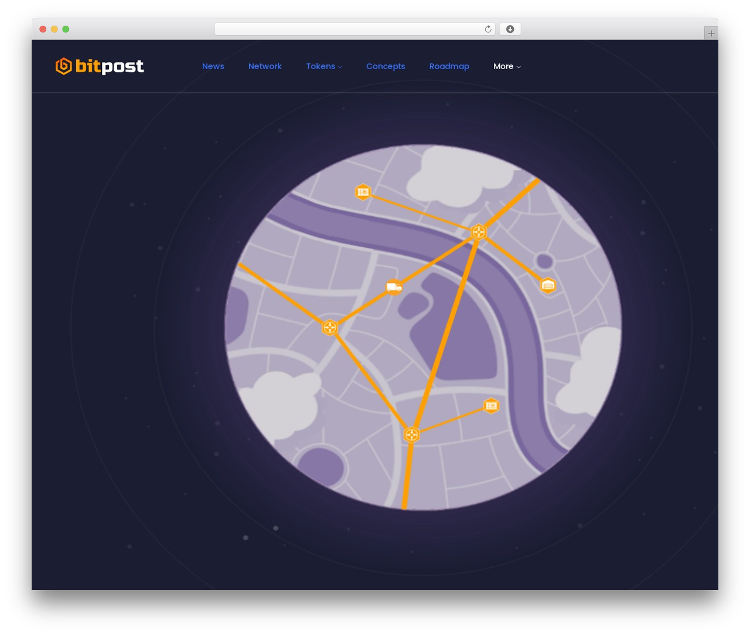Viewport: 750px width, 635px height.
Task: Minimize the window with the yellow button
Action: pos(54,29)
